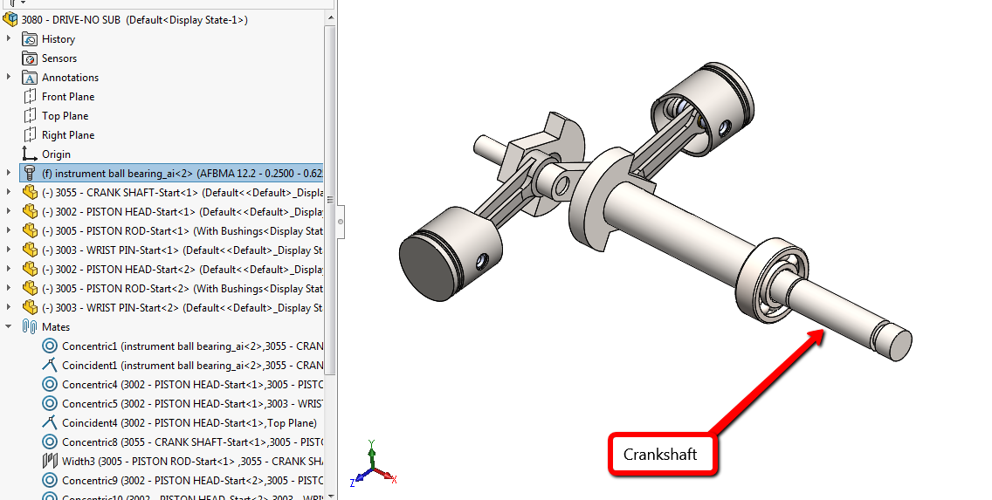Click the Sensors folder icon
Image resolution: width=992 pixels, height=500 pixels.
(x=30, y=58)
